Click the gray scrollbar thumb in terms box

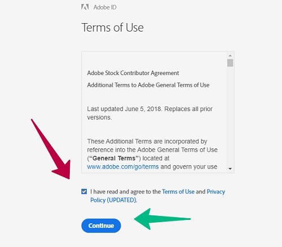pyautogui.click(x=230, y=63)
